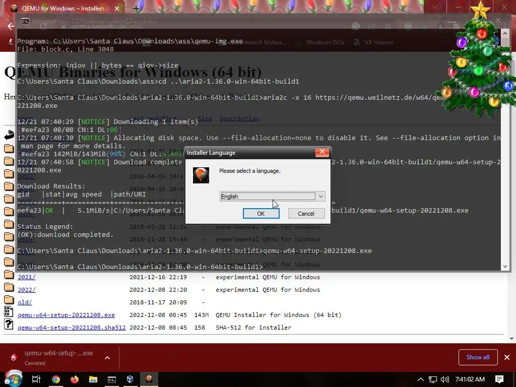Screen dimensions: 516x387
Task: Open the old/ directory link
Action: (25, 302)
